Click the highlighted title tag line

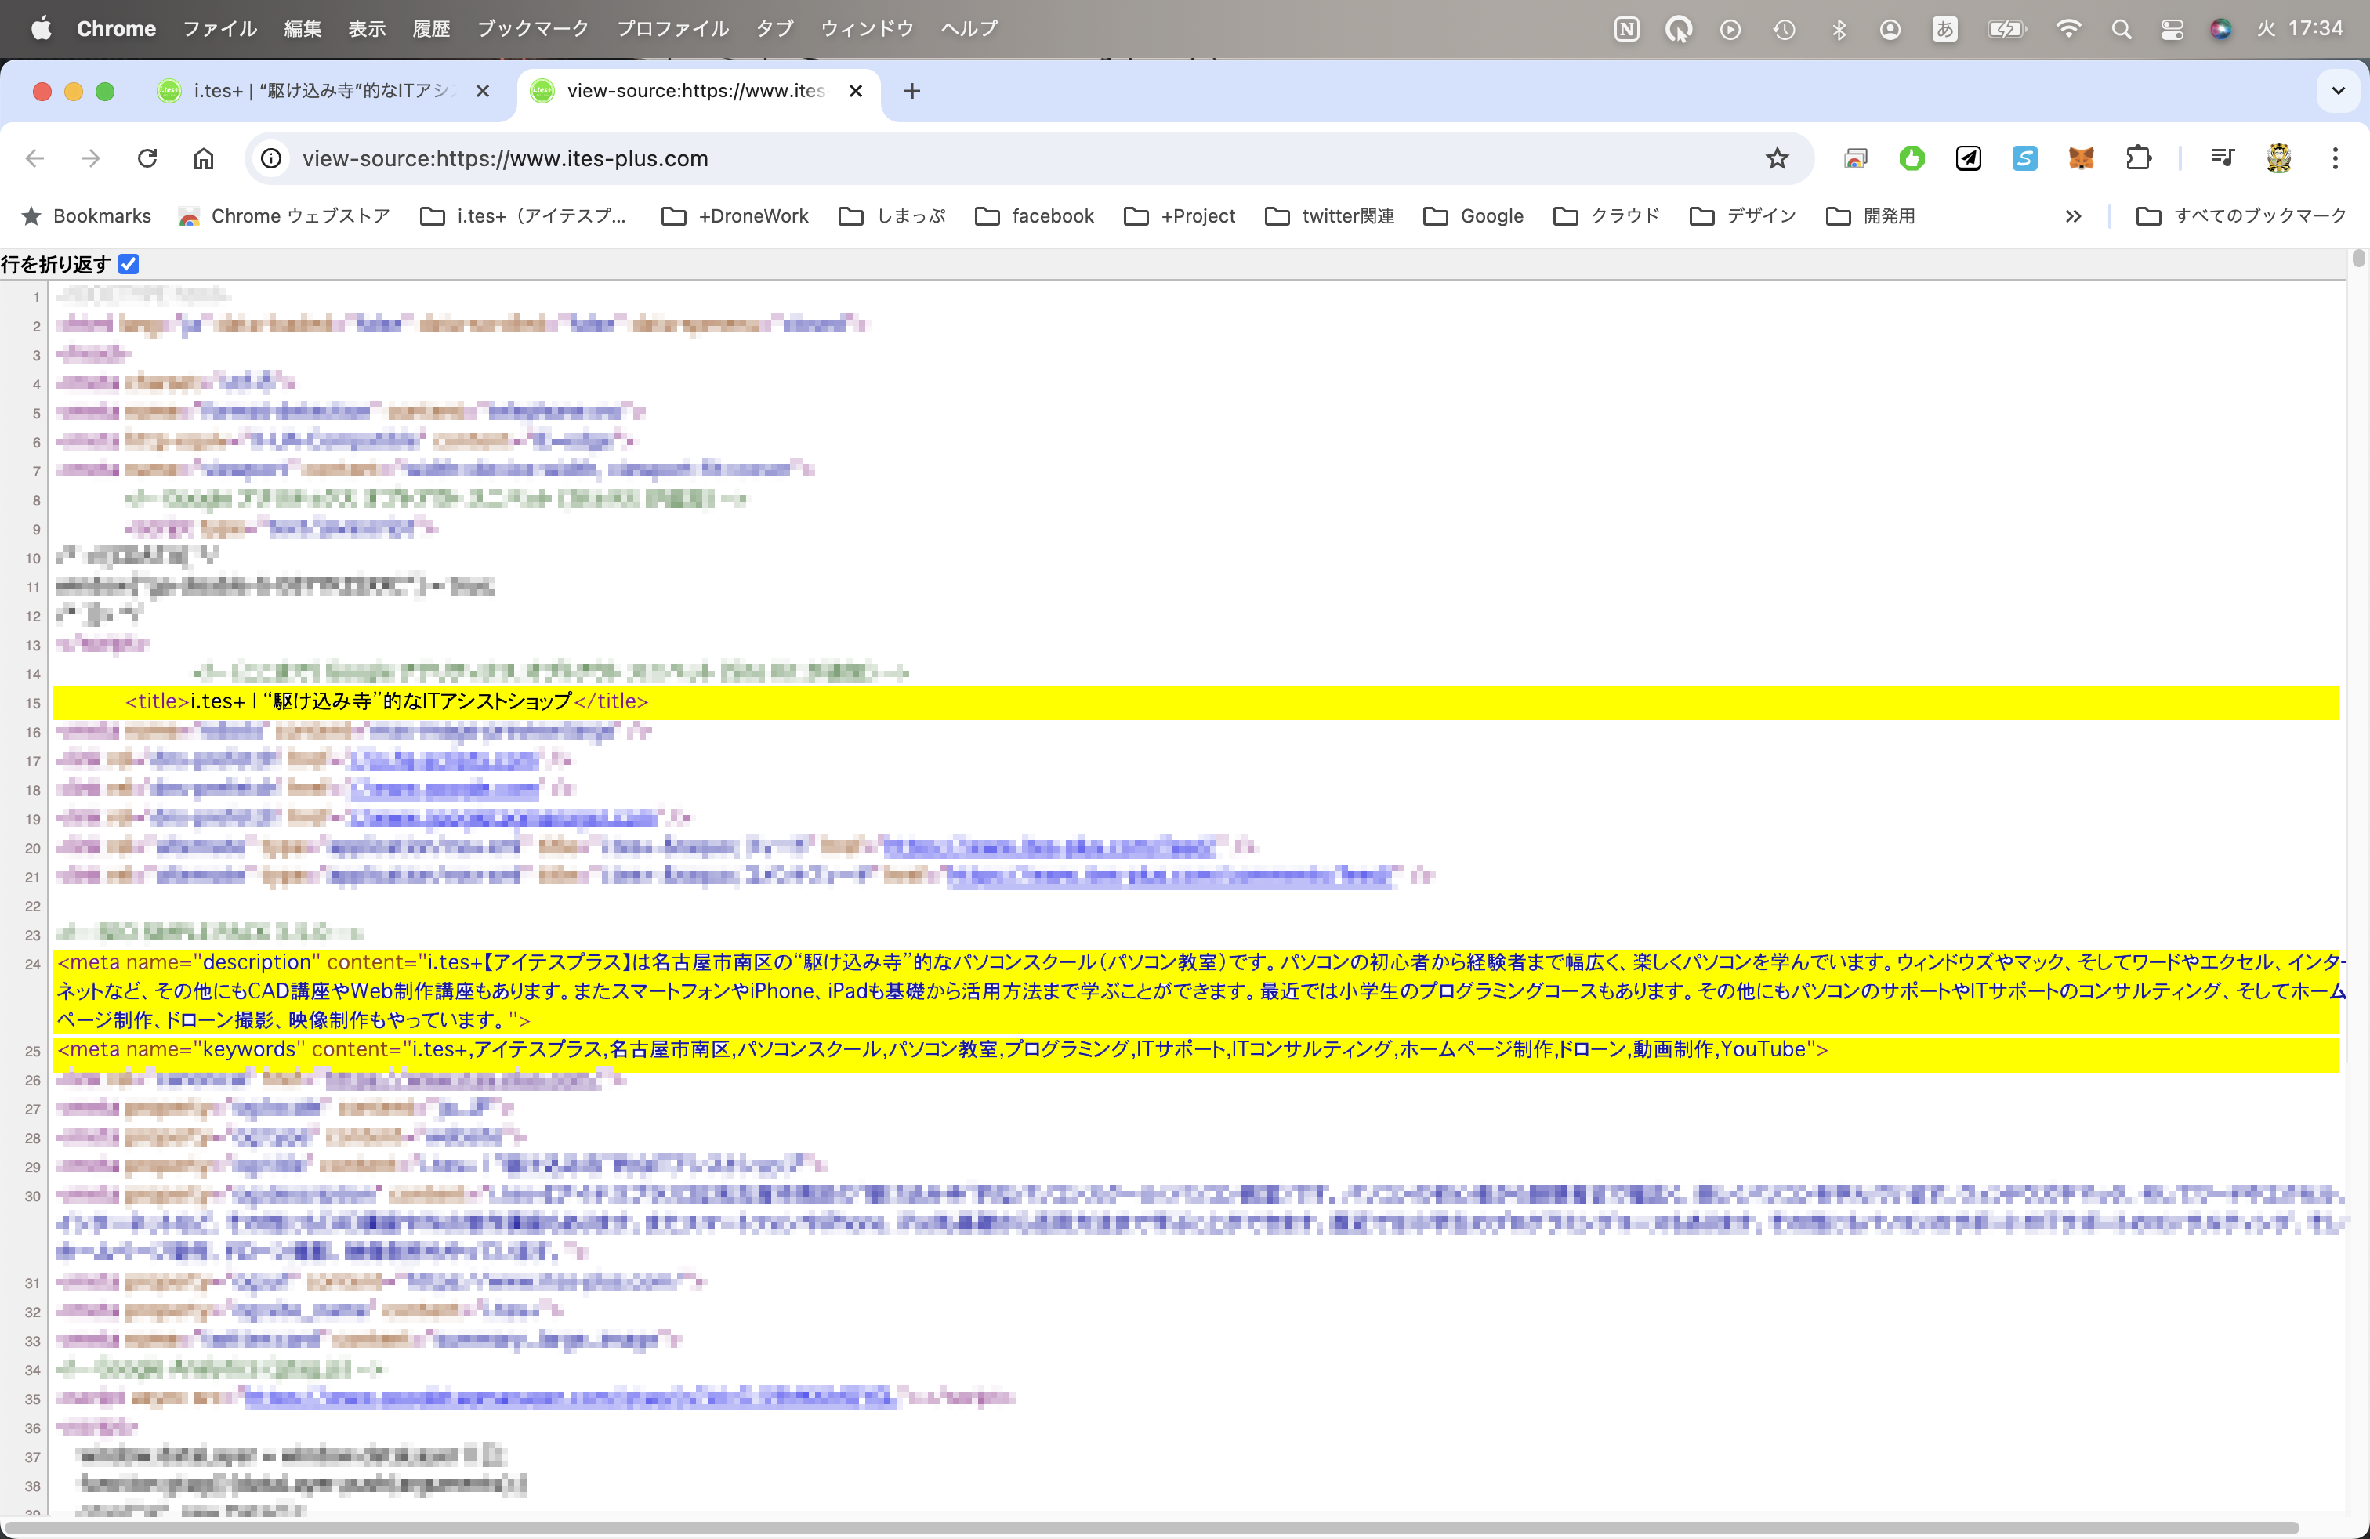[x=1195, y=702]
